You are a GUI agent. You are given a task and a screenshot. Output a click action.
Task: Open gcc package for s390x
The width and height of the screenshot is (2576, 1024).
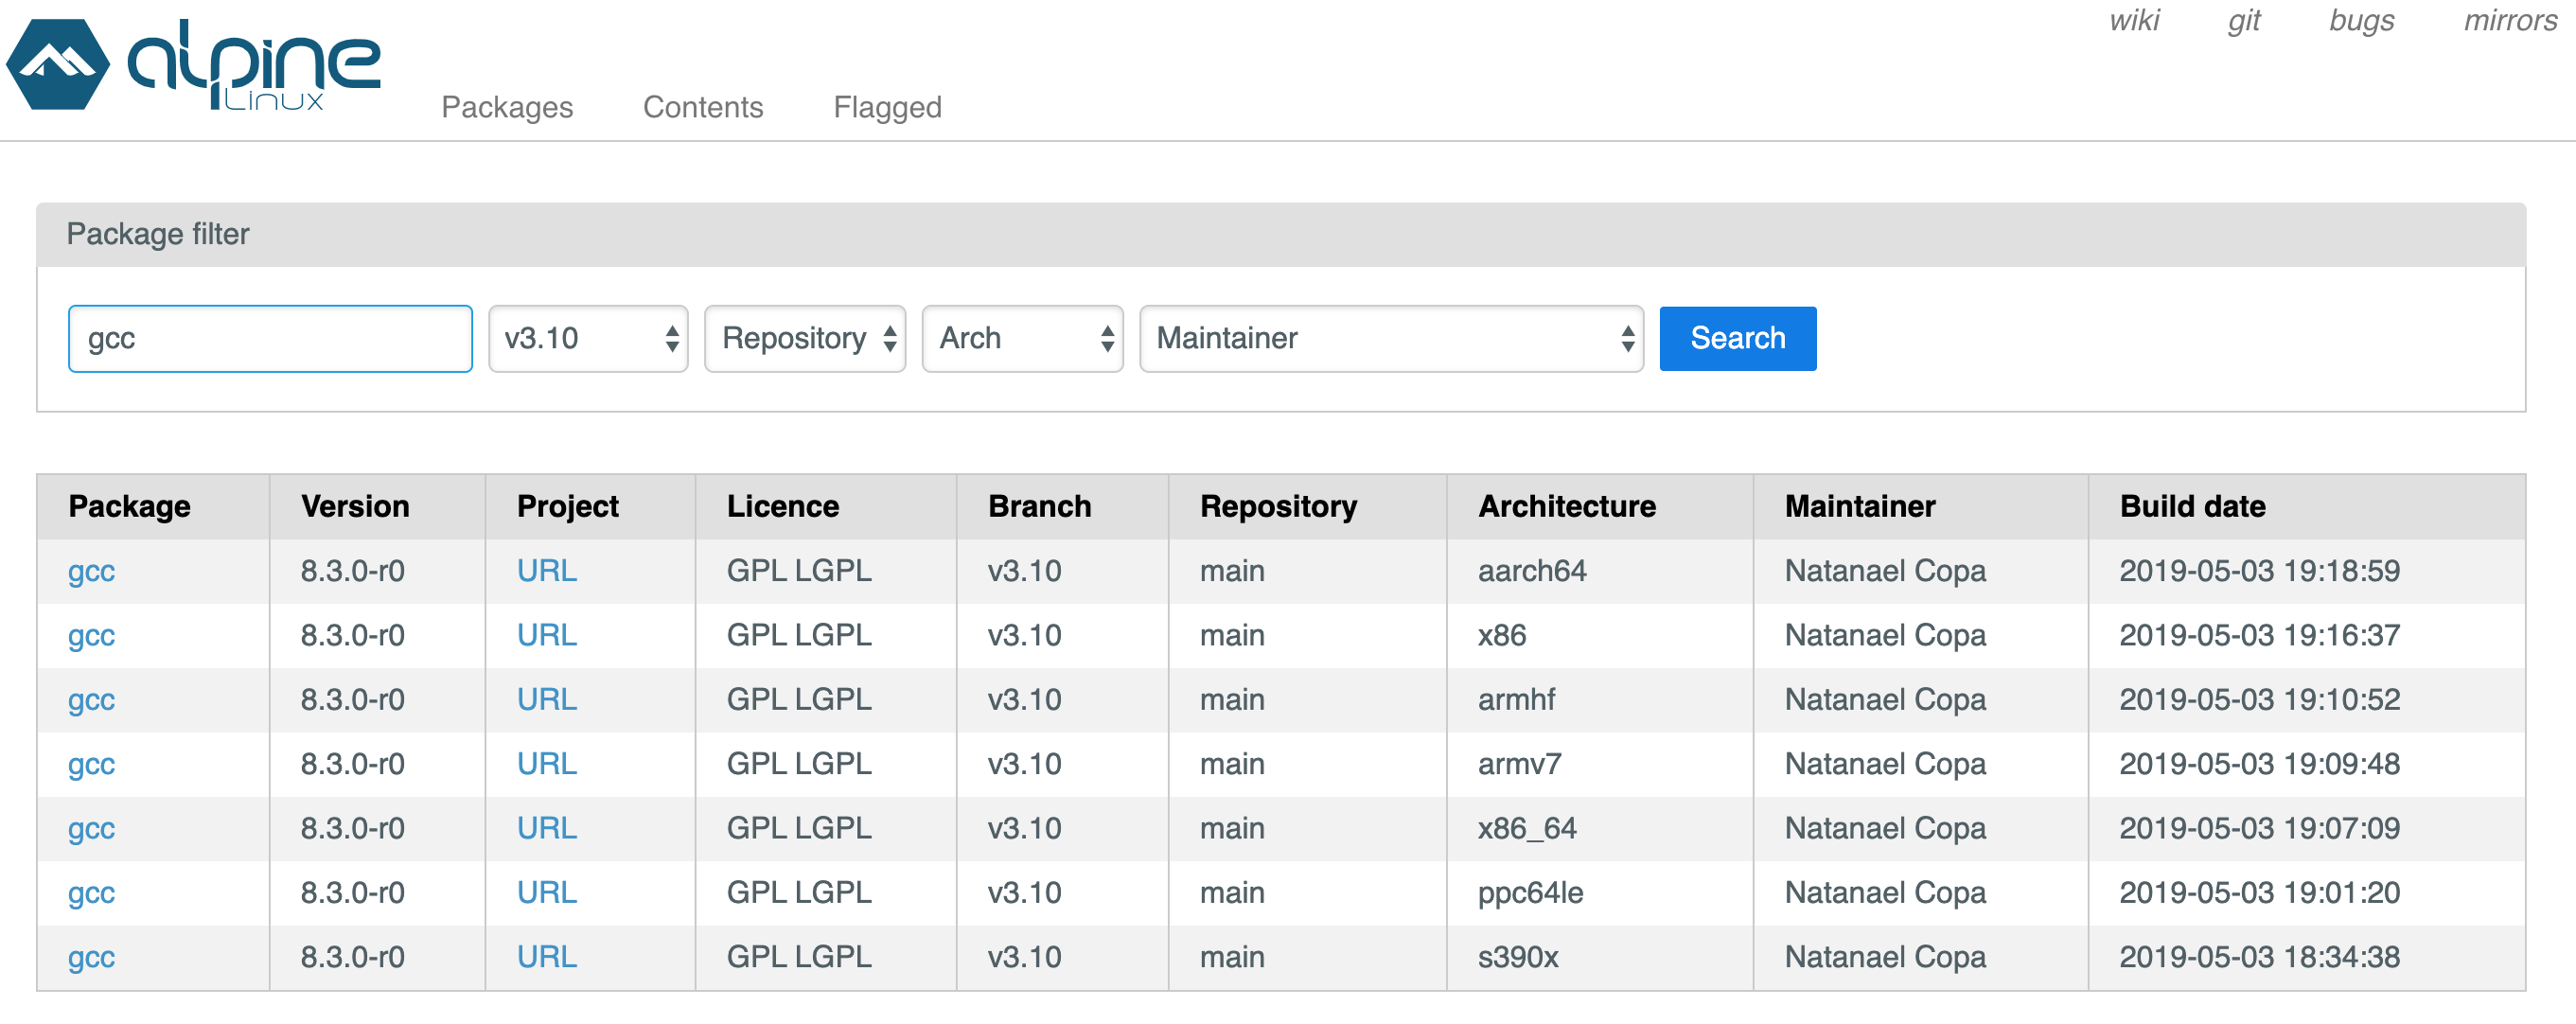91,957
